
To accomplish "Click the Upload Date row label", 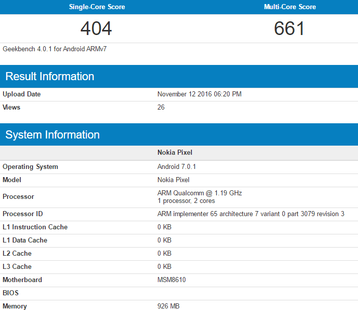I will pos(21,94).
